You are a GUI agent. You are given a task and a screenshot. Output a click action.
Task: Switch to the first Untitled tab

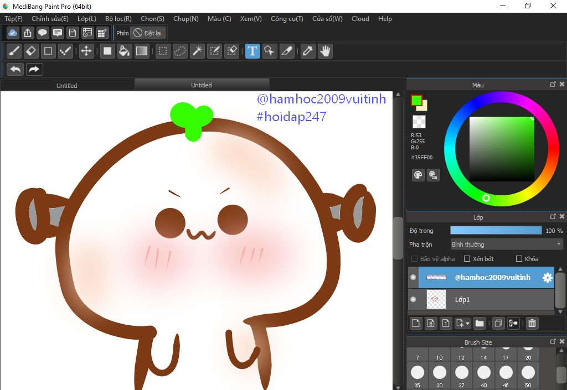click(67, 86)
